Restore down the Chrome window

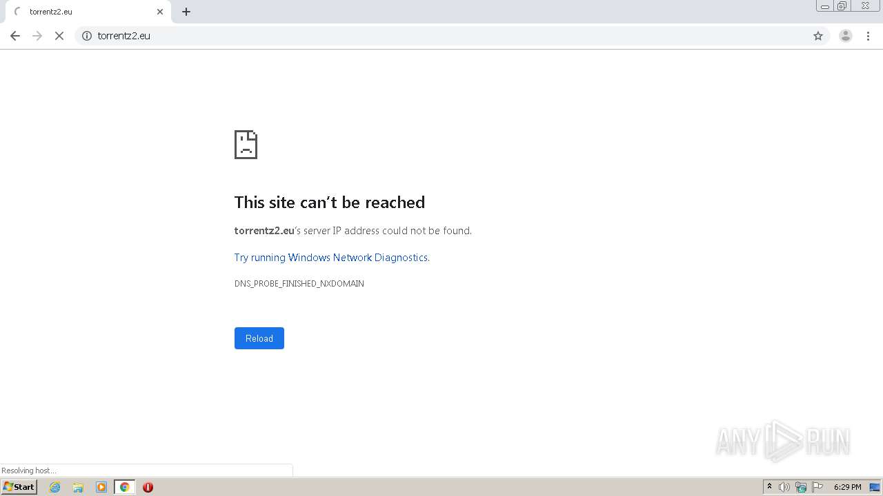(842, 6)
